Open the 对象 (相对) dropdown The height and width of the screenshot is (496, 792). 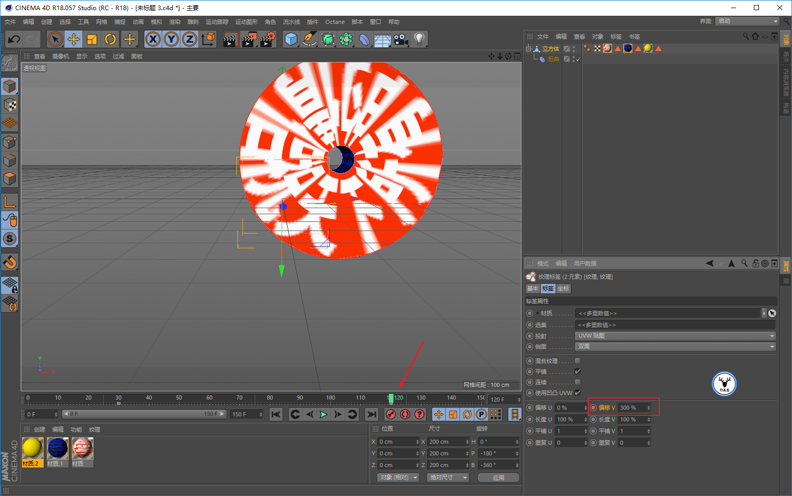399,478
